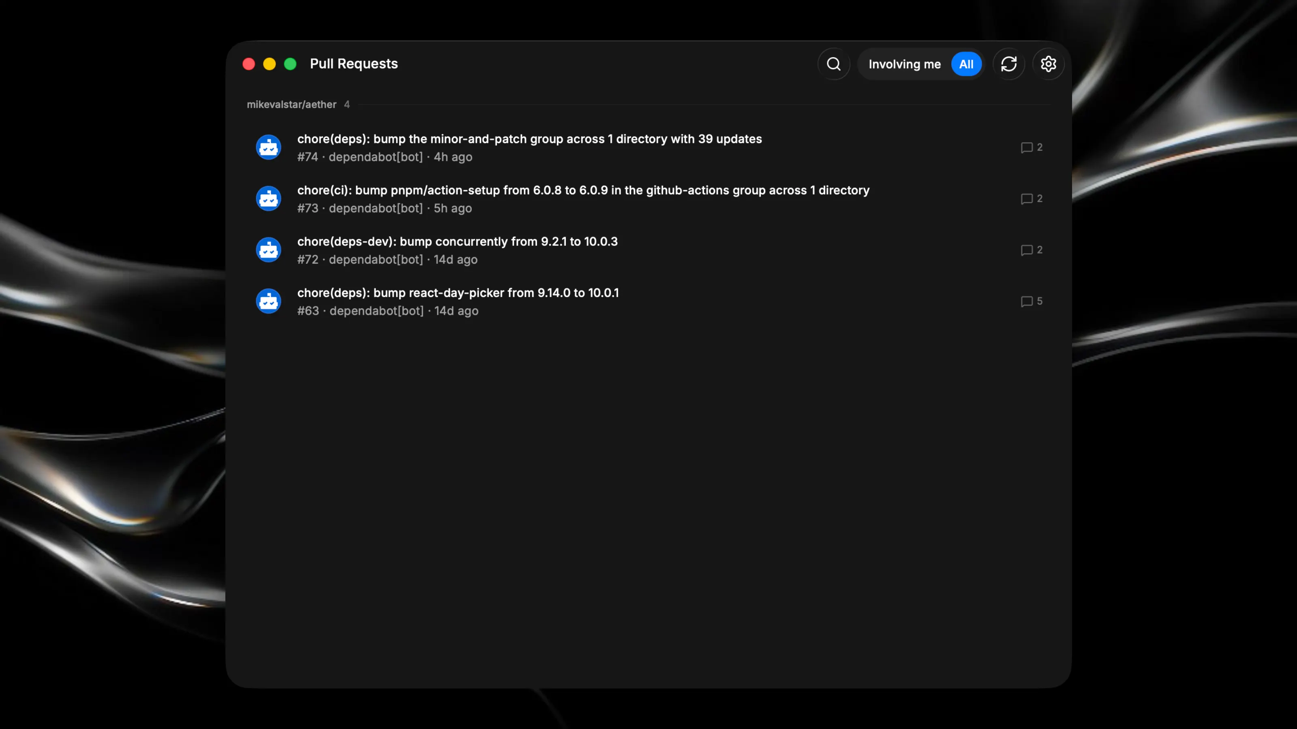Click comment icon on PR #74
This screenshot has height=729, width=1297.
(1027, 147)
